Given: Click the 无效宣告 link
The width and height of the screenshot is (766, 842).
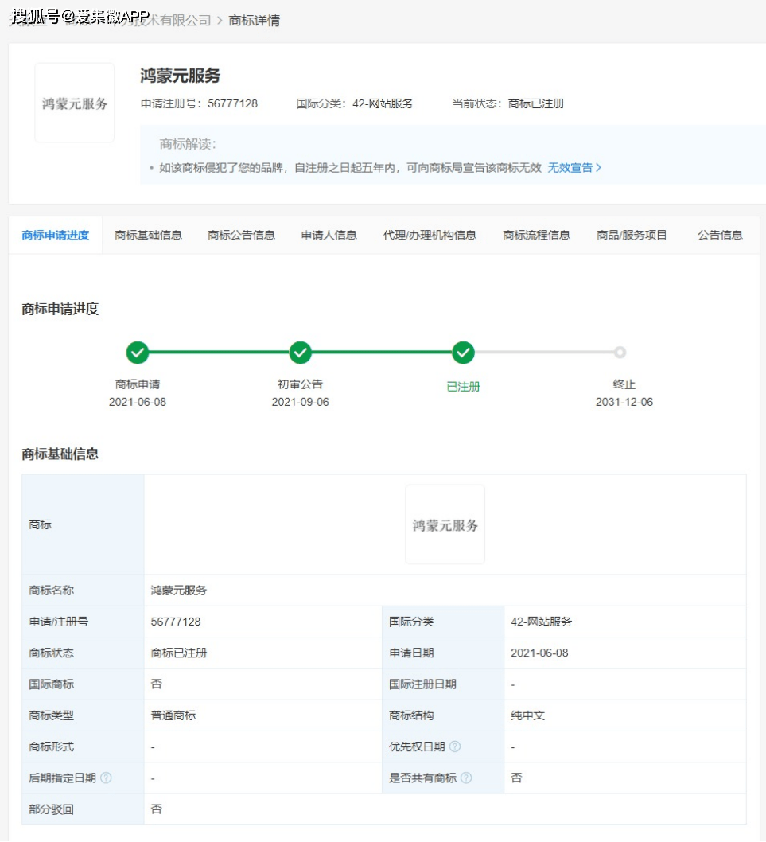Looking at the screenshot, I should [x=570, y=168].
